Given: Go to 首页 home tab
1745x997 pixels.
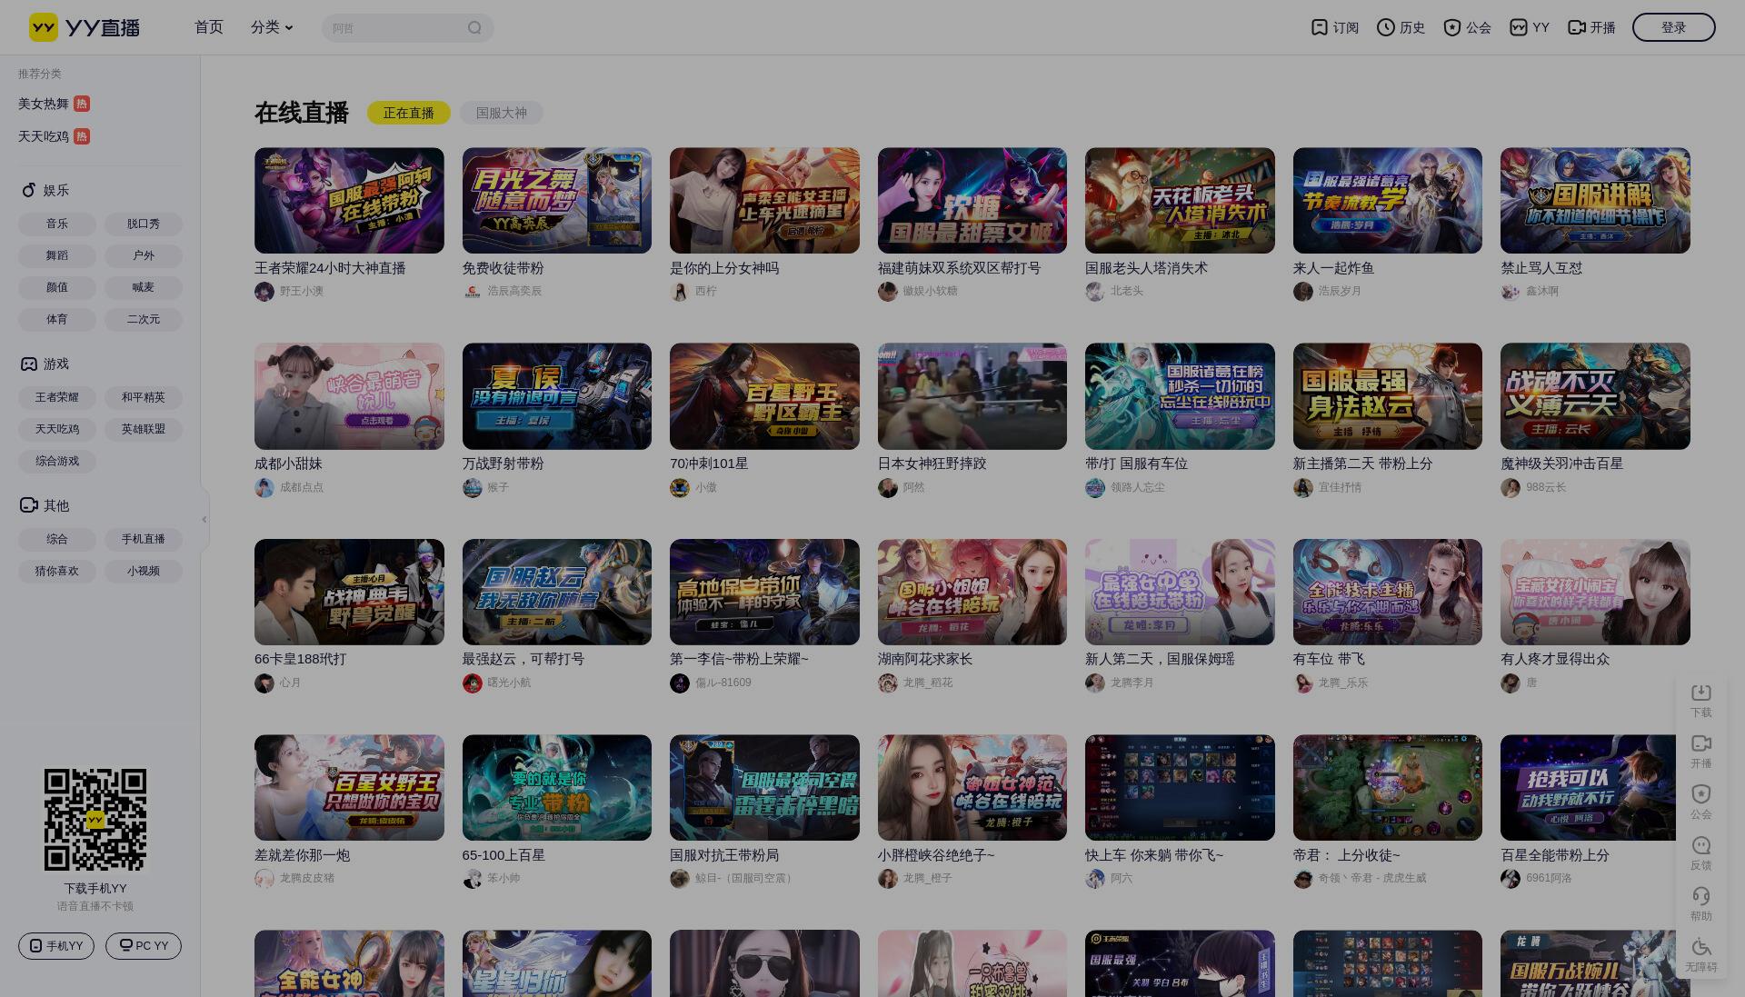Looking at the screenshot, I should 209,27.
